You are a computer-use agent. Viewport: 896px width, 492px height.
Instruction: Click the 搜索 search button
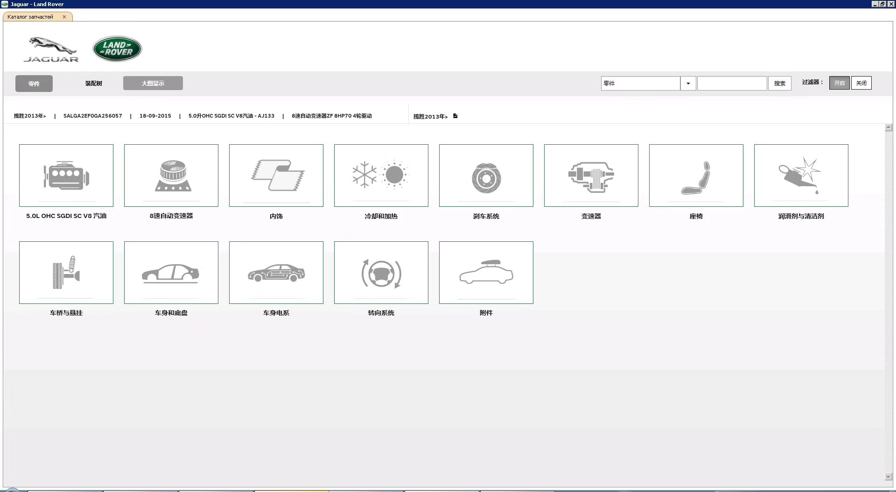click(779, 83)
